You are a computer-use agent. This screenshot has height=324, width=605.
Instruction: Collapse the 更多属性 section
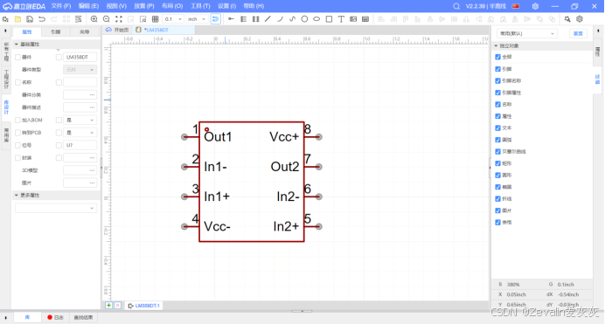coord(17,196)
